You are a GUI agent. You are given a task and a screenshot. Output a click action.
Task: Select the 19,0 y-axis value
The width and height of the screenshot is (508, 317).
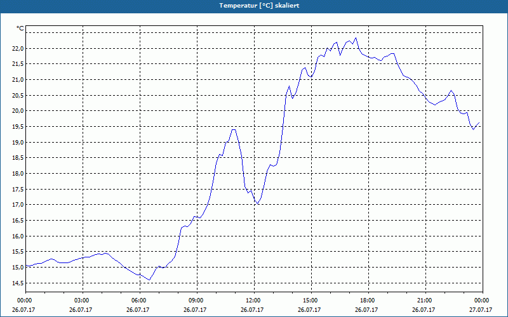pyautogui.click(x=18, y=142)
